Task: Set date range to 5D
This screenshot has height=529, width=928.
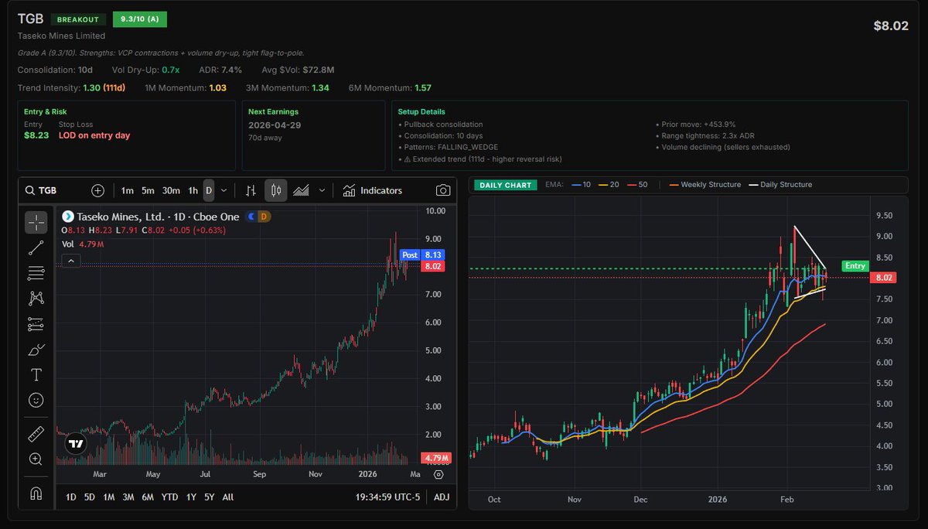Action: [89, 497]
